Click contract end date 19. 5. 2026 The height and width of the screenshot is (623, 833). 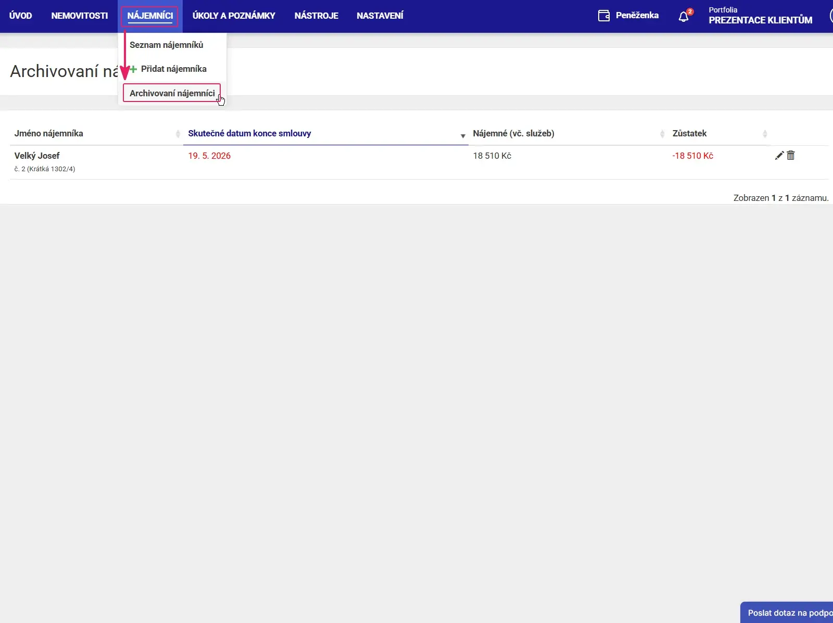point(209,156)
